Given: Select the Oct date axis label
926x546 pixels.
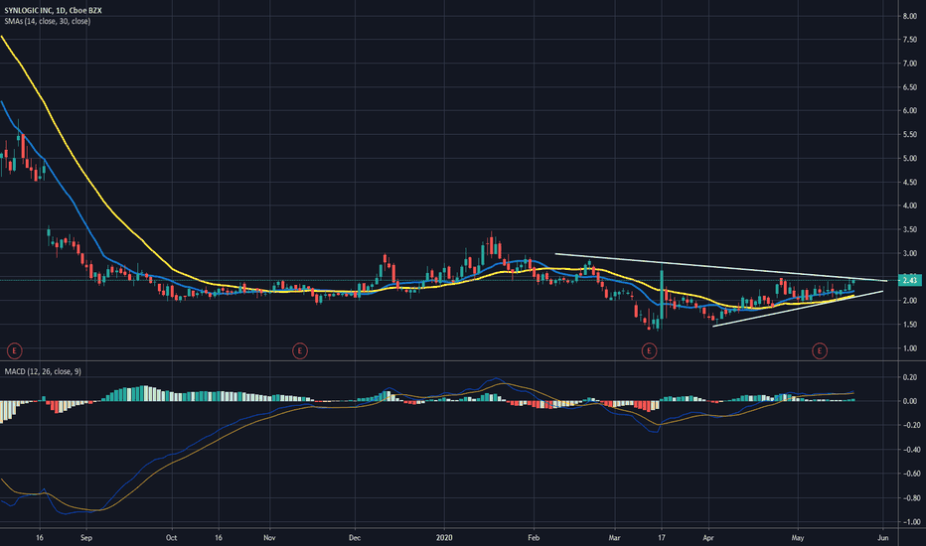Looking at the screenshot, I should tap(171, 538).
